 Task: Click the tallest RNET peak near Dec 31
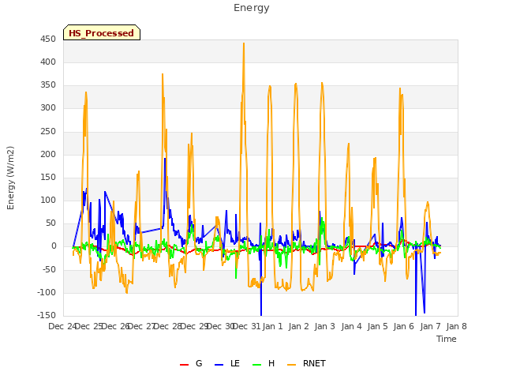[x=244, y=43]
